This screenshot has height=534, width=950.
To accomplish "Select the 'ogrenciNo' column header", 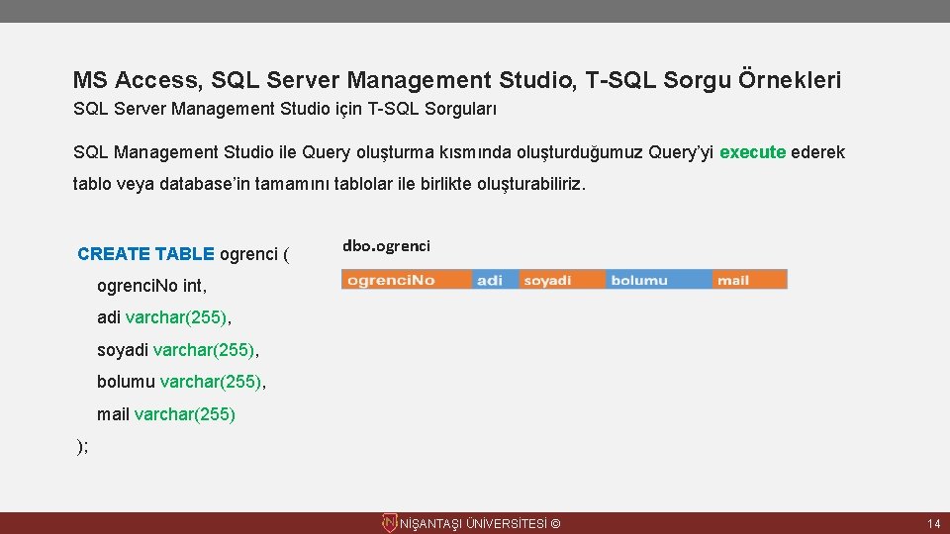I will [407, 280].
